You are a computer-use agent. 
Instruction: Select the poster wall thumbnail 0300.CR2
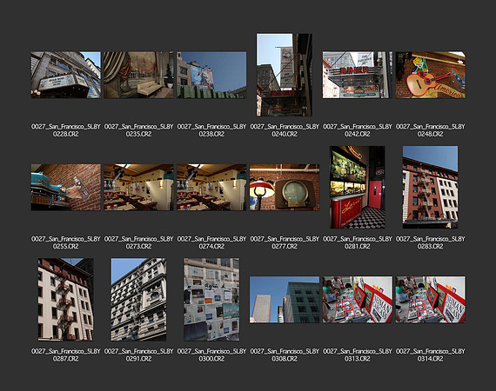click(x=211, y=300)
